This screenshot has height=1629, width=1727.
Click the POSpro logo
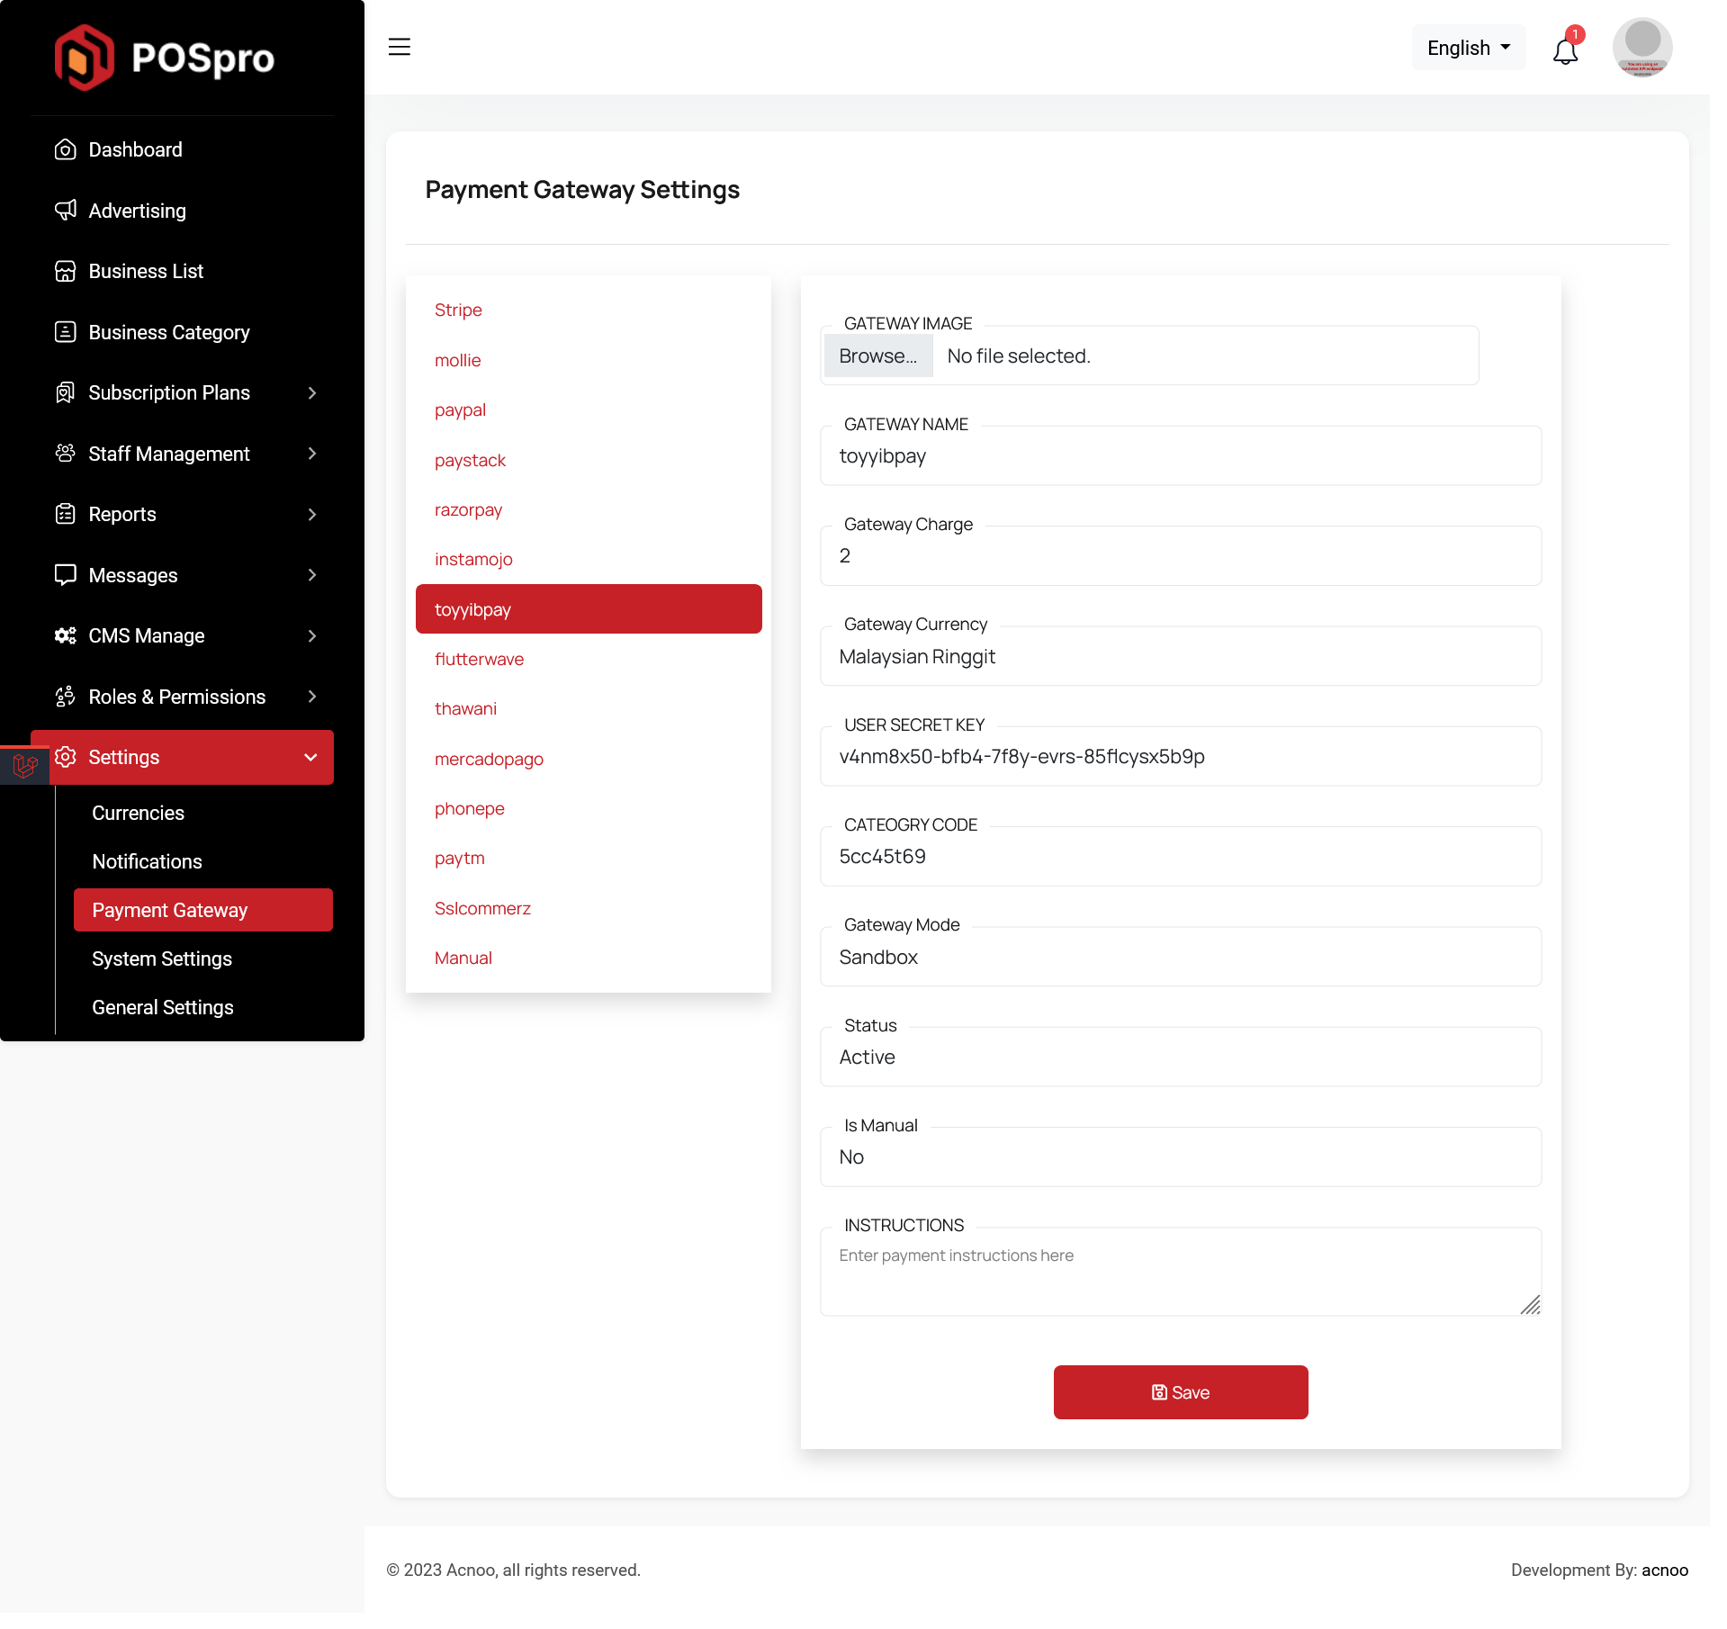tap(165, 58)
